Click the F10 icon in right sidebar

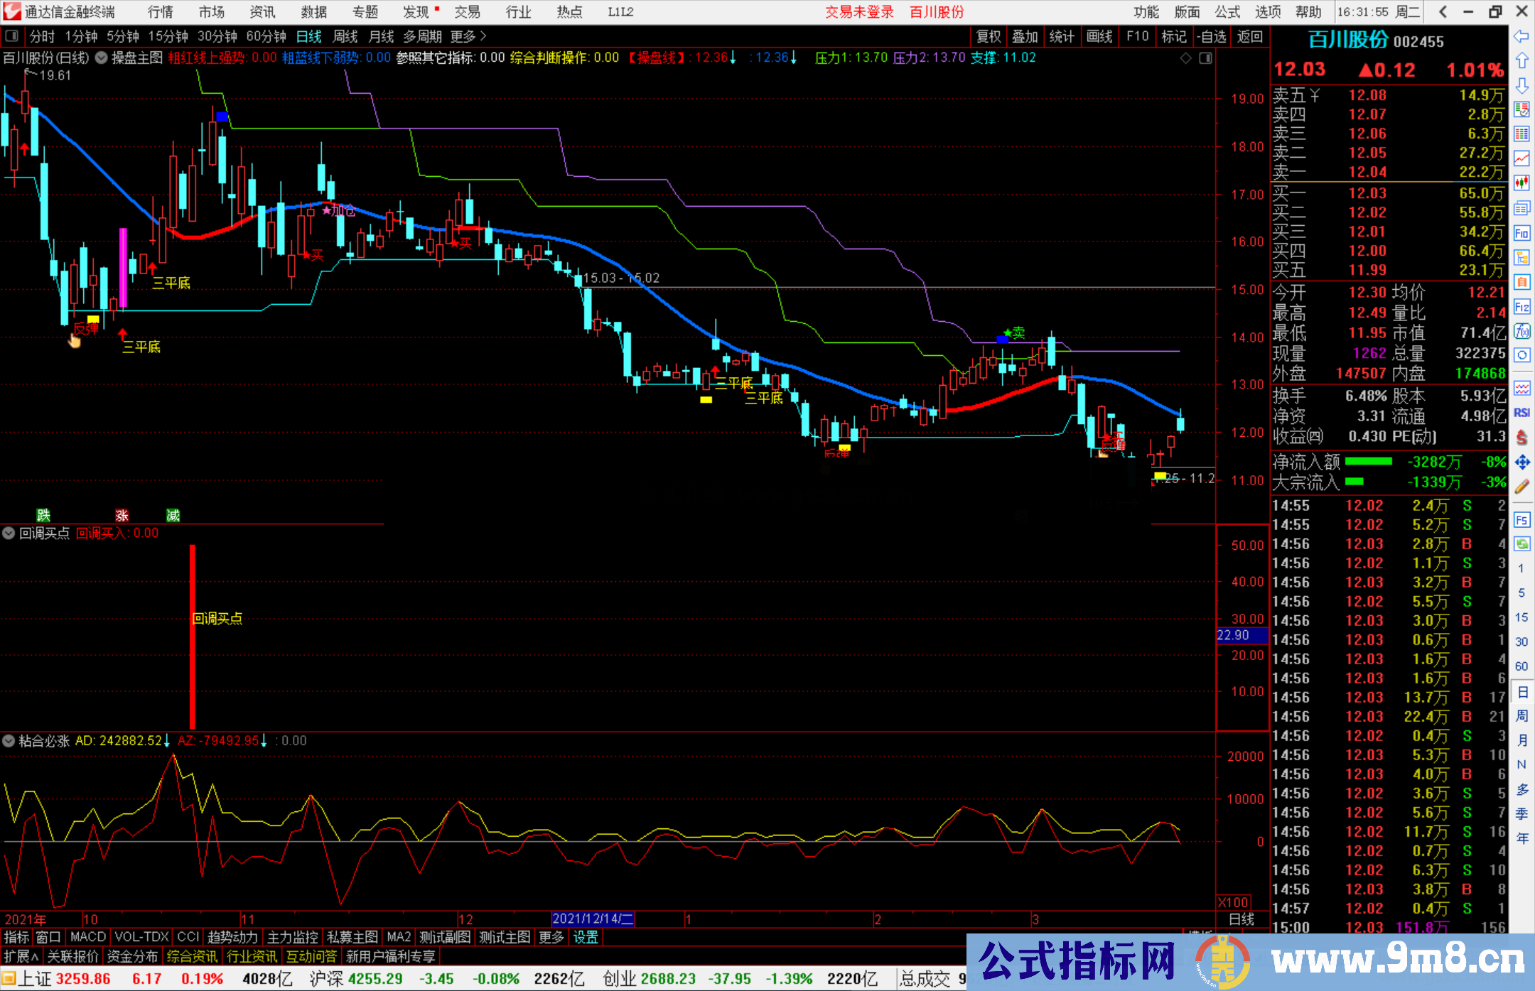pos(1521,233)
